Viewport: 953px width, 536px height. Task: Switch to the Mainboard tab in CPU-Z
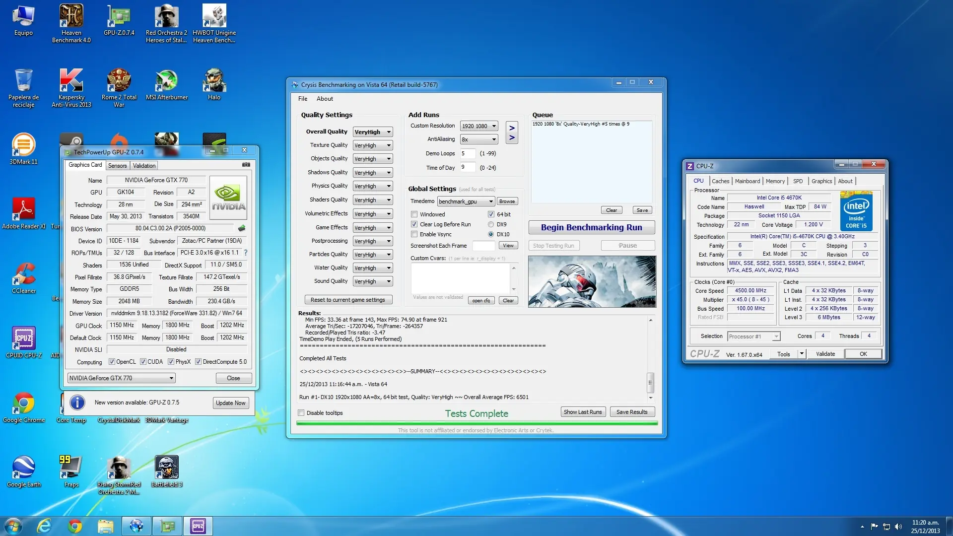pos(748,181)
